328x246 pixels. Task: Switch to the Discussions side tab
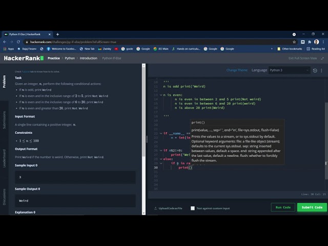point(4,197)
